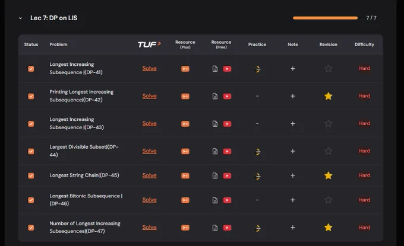Viewport: 404px width, 246px height.
Task: Add a note for DP-47 row
Action: point(293,228)
